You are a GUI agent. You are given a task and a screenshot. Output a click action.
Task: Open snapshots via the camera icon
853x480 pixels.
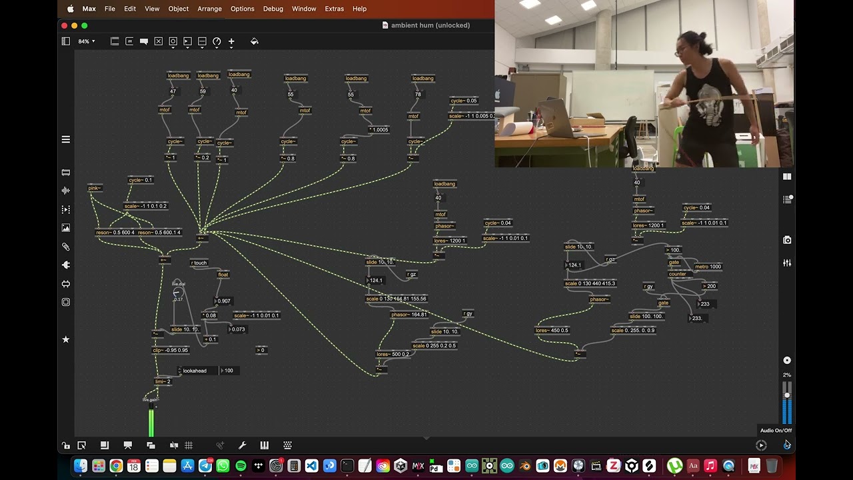click(787, 240)
